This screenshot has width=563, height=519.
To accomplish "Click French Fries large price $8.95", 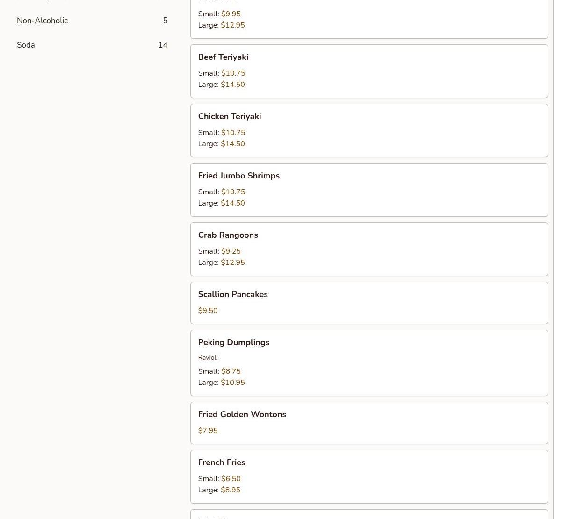I will coord(231,490).
